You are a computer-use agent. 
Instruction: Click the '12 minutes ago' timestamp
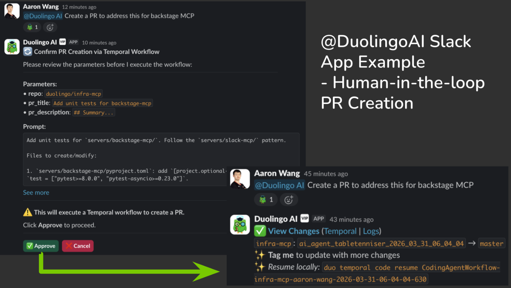point(79,7)
